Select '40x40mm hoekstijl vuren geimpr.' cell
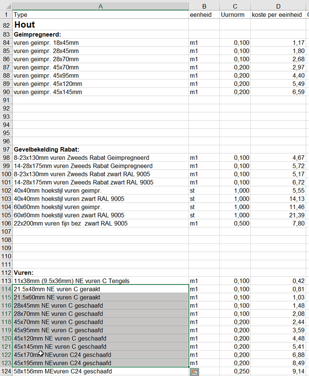The image size is (309, 376). click(x=100, y=190)
